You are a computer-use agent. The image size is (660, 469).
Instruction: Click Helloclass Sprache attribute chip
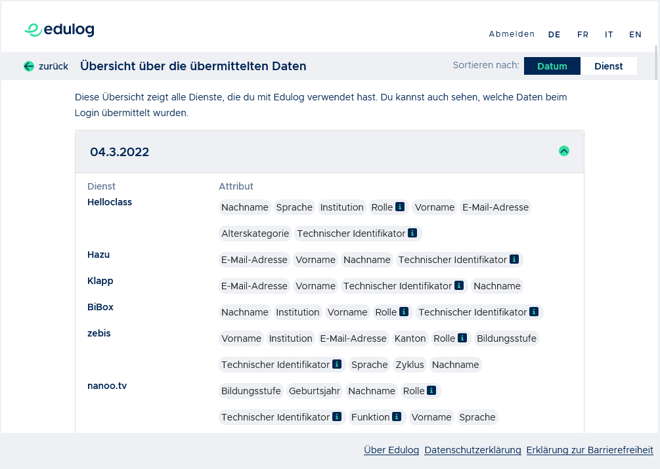[294, 207]
